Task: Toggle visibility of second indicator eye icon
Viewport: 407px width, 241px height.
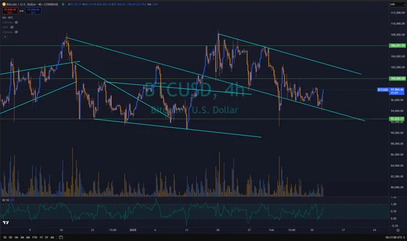Action: pos(12,28)
